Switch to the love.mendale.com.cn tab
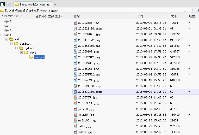Image resolution: width=199 pixels, height=135 pixels. [34, 4]
